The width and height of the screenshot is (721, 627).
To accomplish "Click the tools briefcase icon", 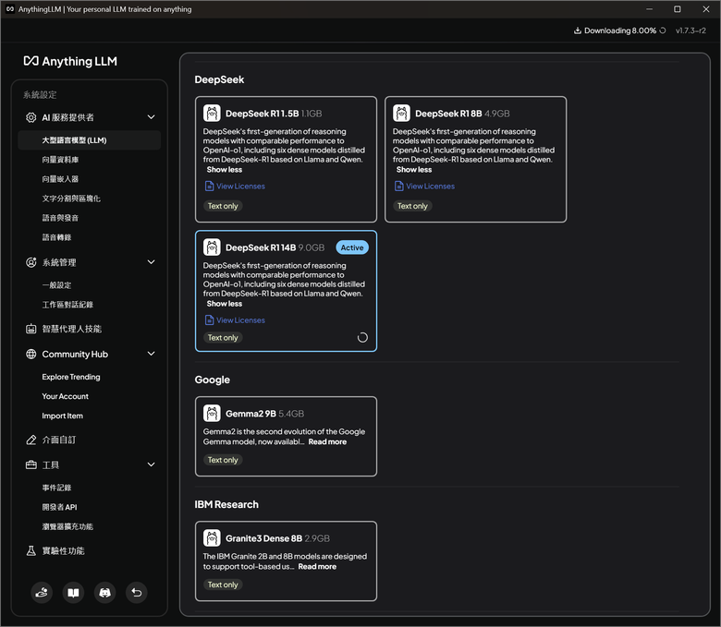I will (31, 464).
